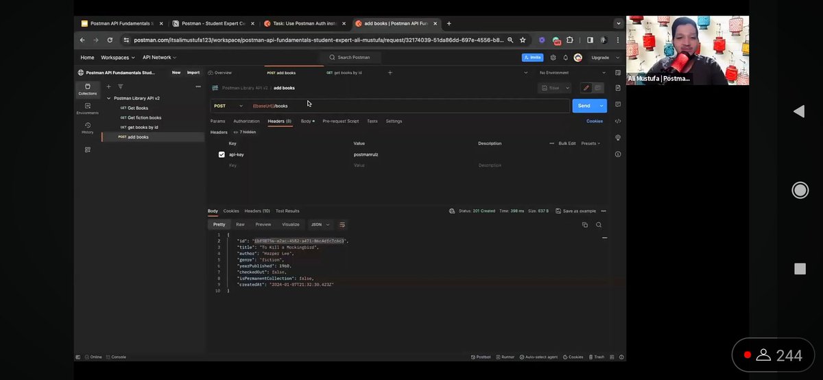Open the Environments sidebar panel
Viewport: 823px width, 380px height.
coord(88,108)
